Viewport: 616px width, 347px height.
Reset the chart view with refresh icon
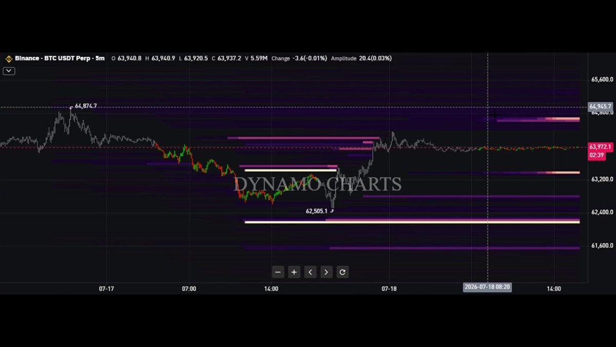tap(342, 272)
